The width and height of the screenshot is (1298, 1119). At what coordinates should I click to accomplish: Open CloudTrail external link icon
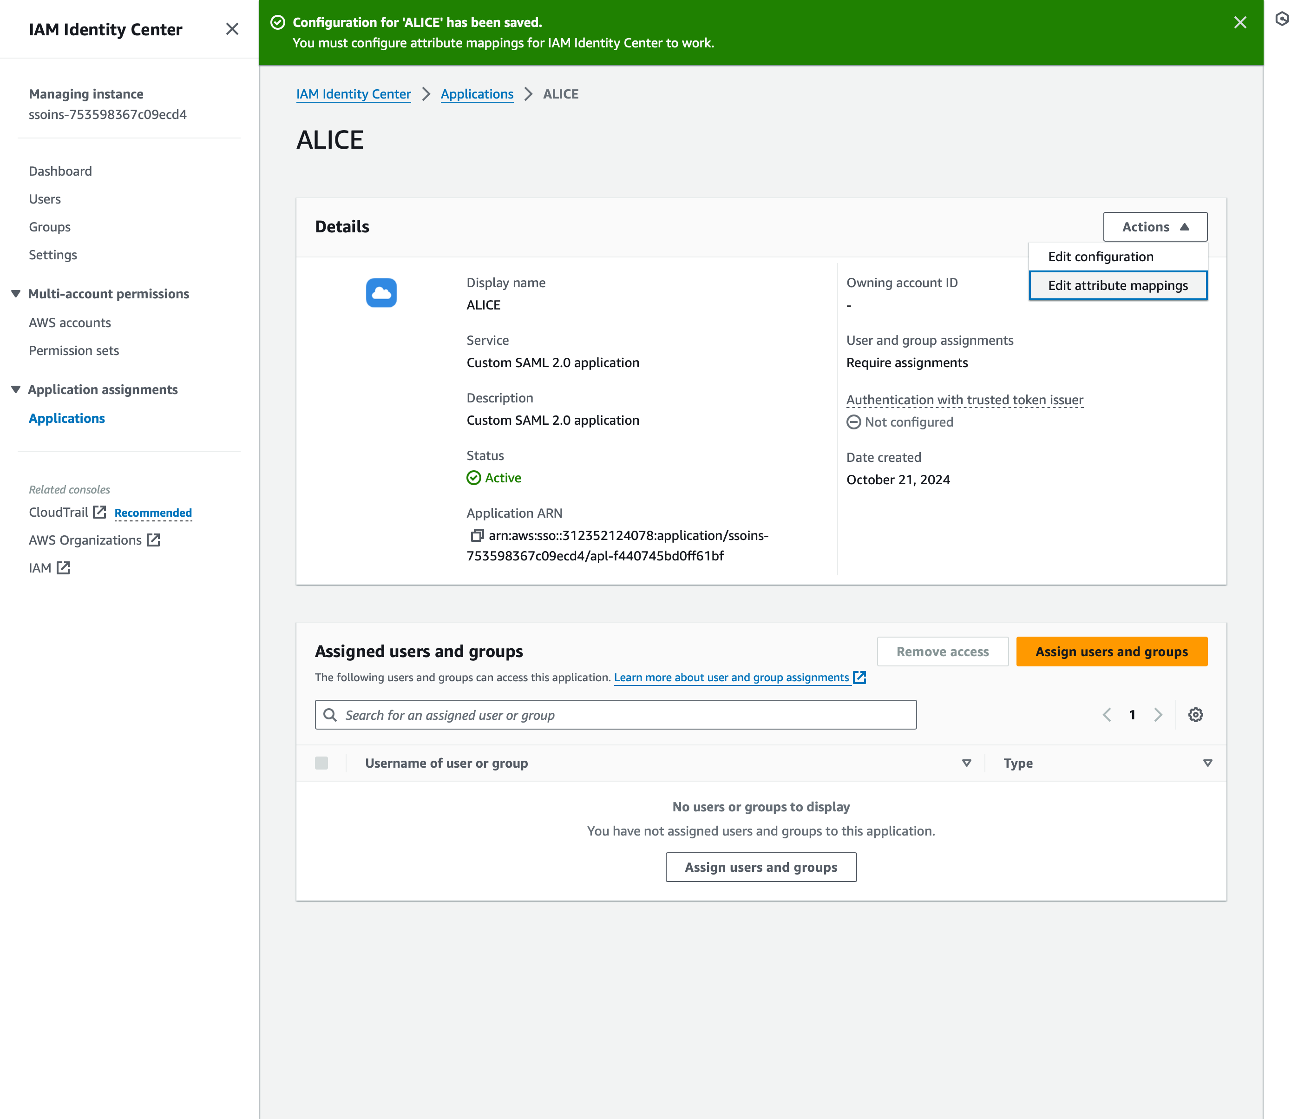(99, 512)
